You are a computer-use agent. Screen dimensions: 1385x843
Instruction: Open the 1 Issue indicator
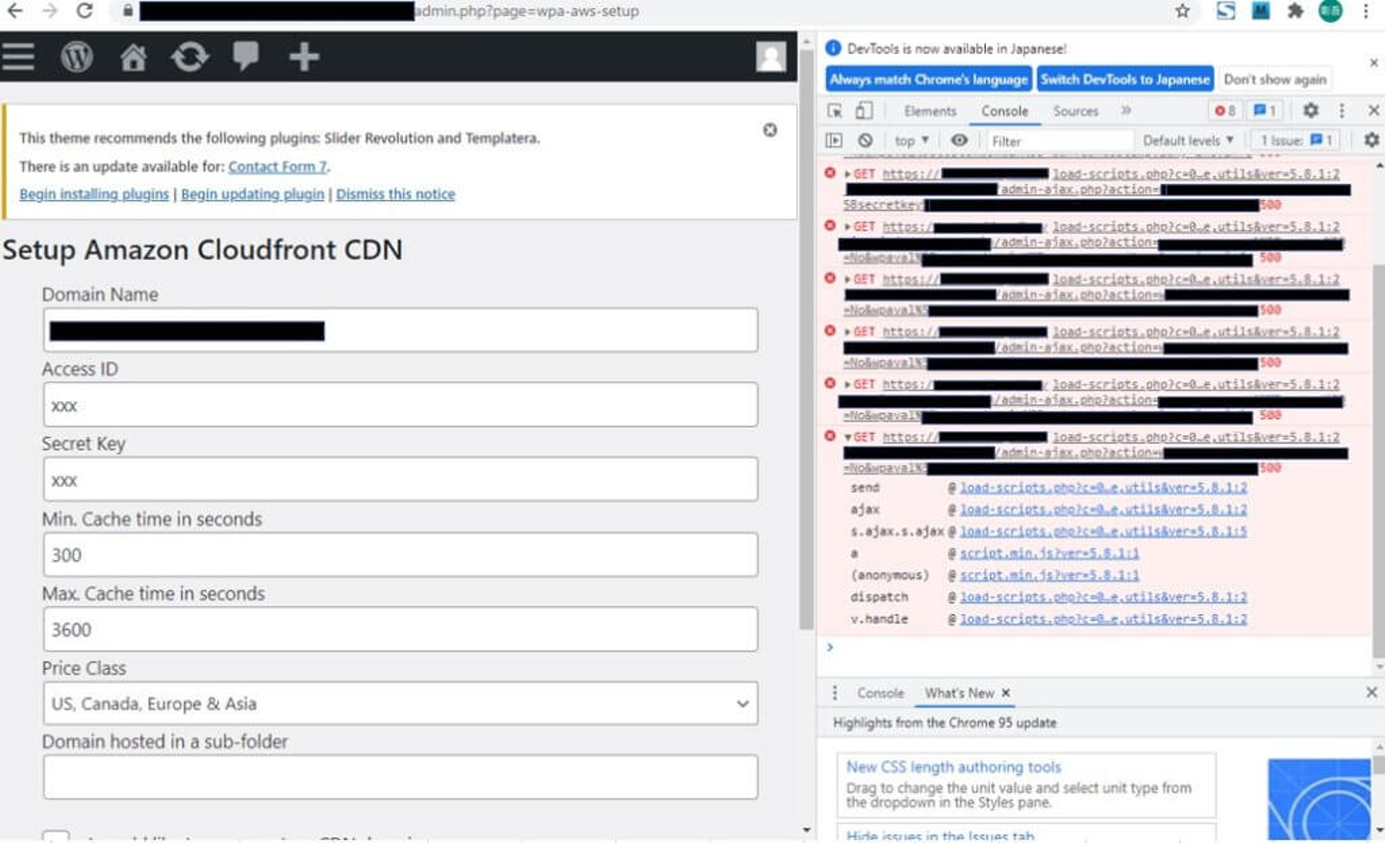point(1297,140)
